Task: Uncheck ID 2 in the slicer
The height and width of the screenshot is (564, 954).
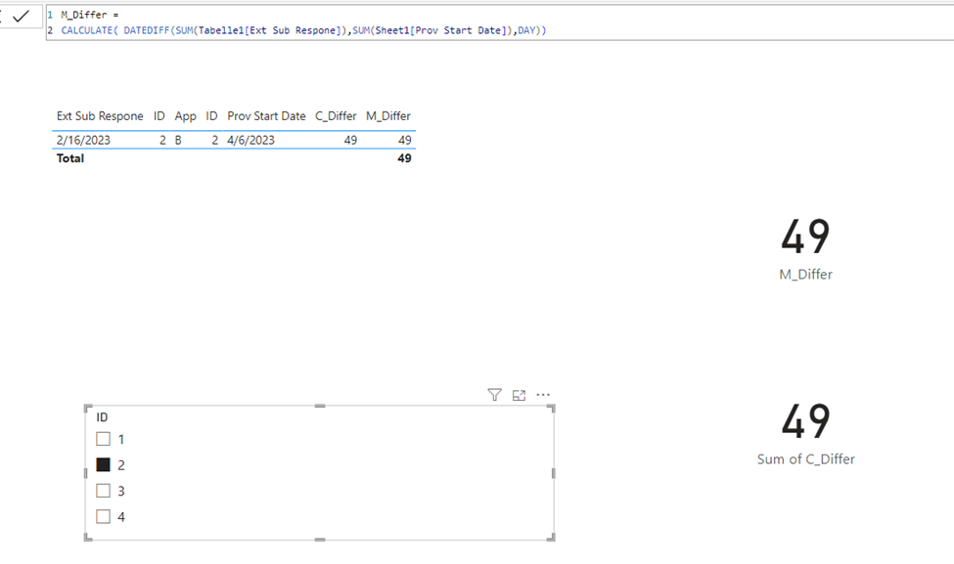Action: click(104, 465)
